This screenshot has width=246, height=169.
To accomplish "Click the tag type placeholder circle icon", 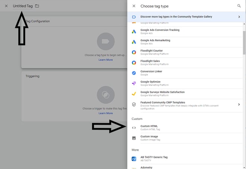I will click(x=105, y=41).
